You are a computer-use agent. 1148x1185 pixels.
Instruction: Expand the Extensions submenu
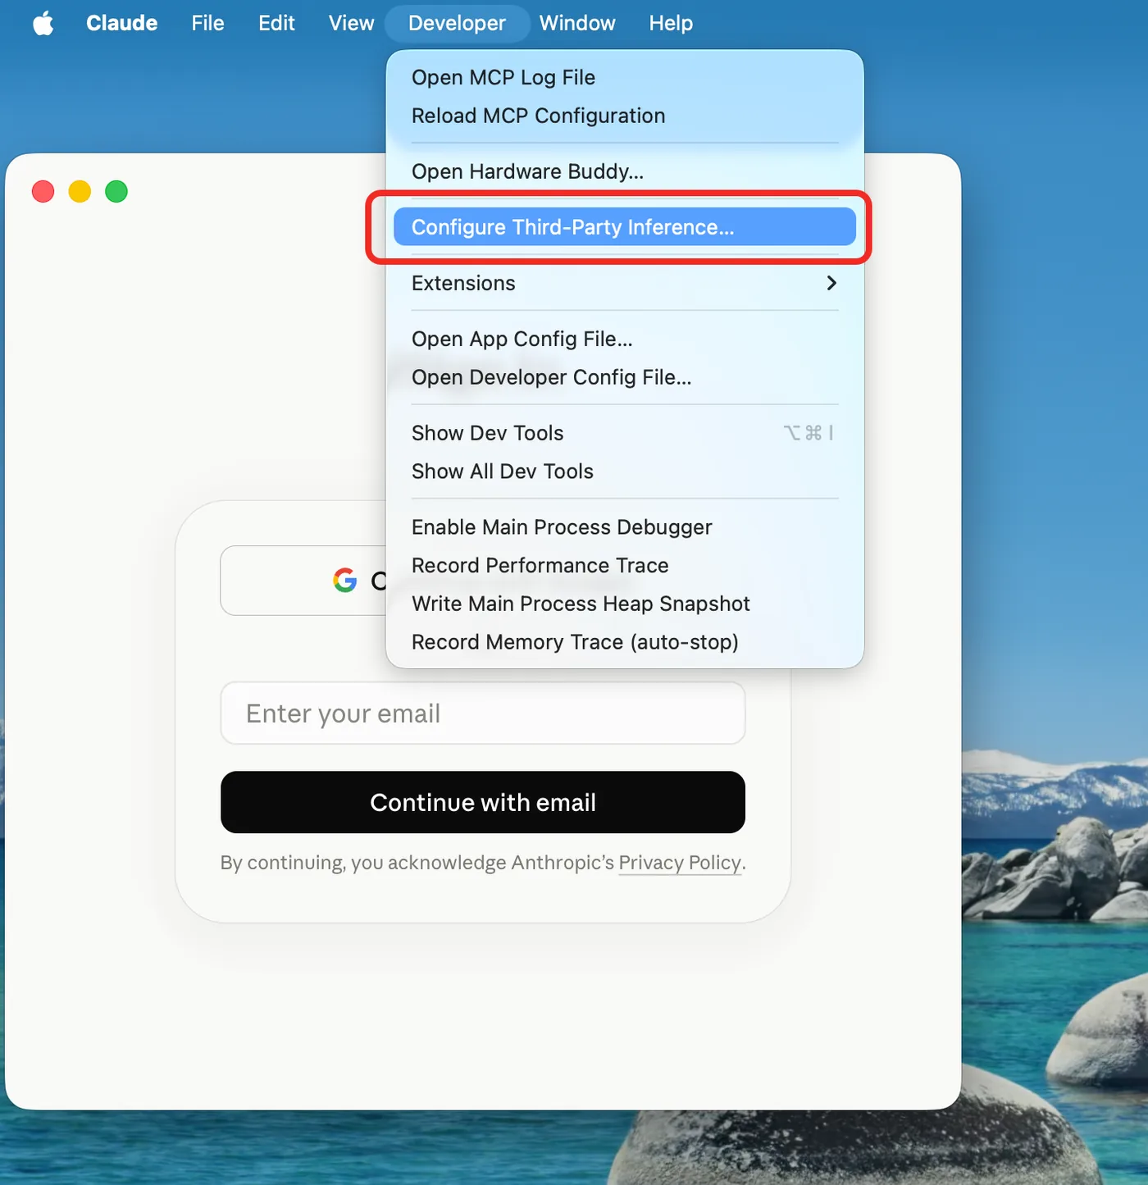625,283
